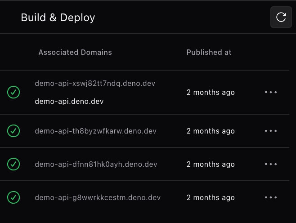Viewport: 296px width, 223px height.
Task: Click success check icon for demo-api-g8wwrkkcestm
Action: (13, 197)
